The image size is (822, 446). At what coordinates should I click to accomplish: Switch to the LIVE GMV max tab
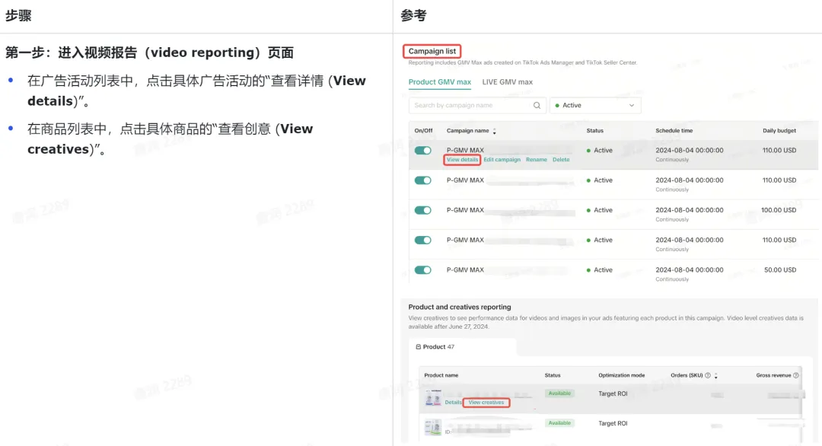pos(507,82)
